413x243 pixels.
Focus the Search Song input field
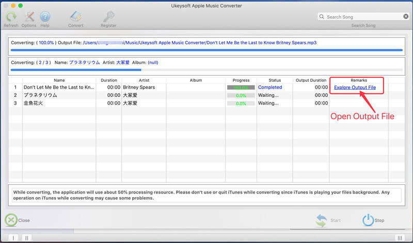(363, 17)
